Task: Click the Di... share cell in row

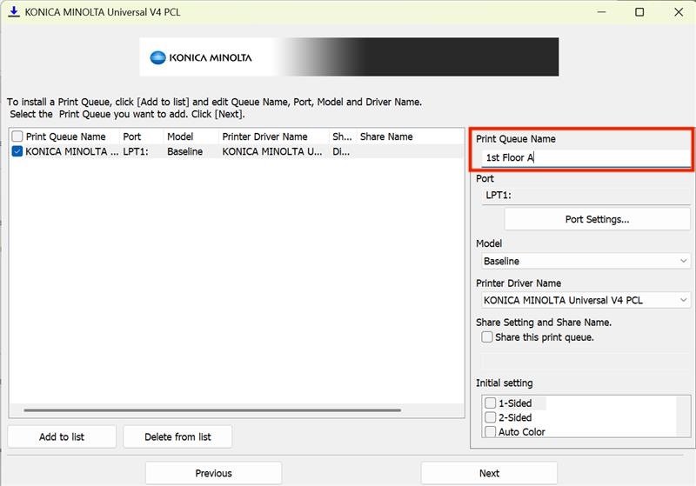Action: (341, 151)
